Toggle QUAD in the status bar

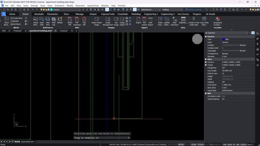[230, 144]
